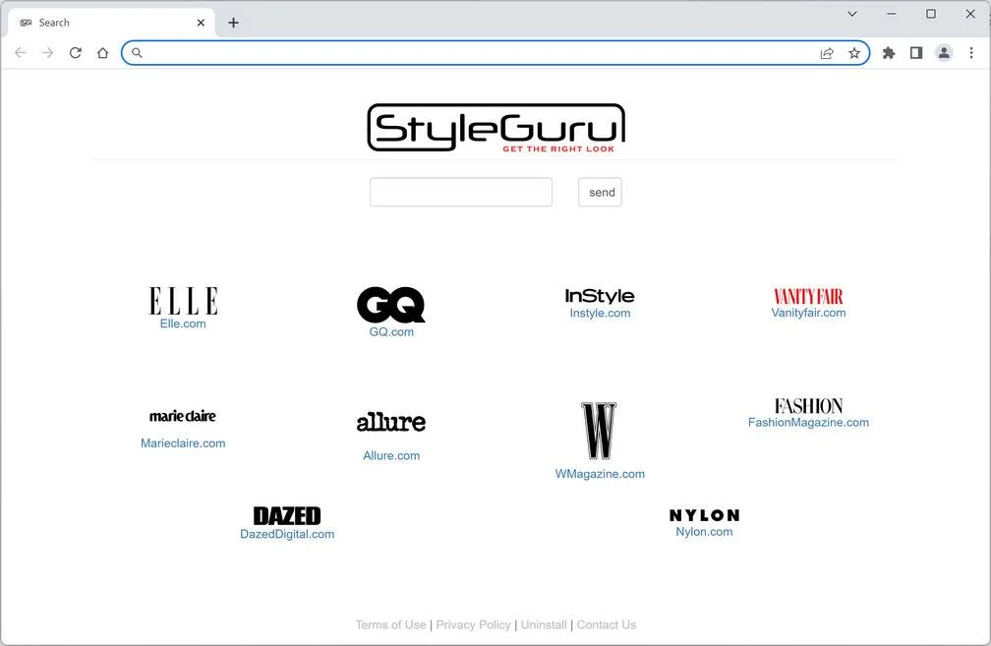Click the allure logo
The width and height of the screenshot is (991, 646).
(391, 422)
